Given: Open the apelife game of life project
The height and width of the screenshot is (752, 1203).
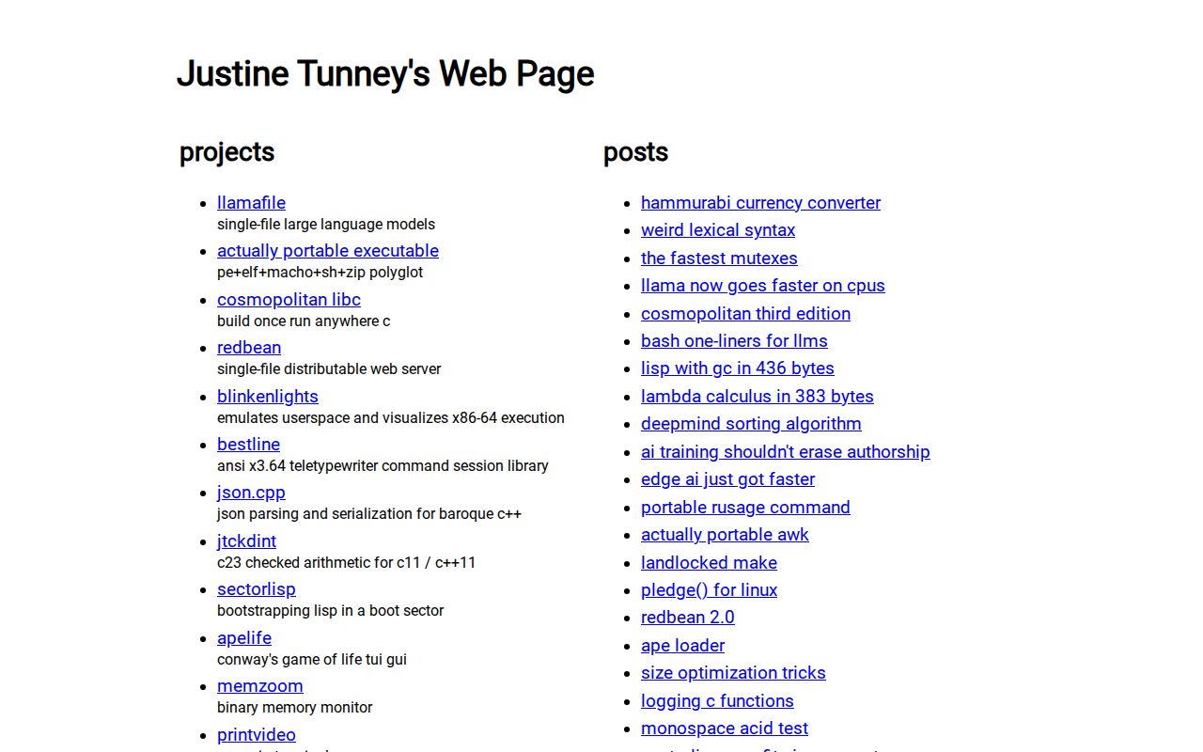Looking at the screenshot, I should (x=243, y=638).
